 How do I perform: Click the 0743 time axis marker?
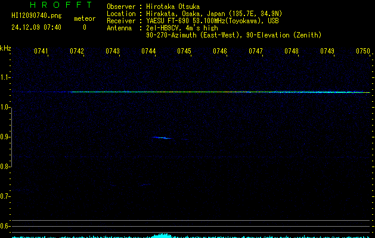pos(113,51)
